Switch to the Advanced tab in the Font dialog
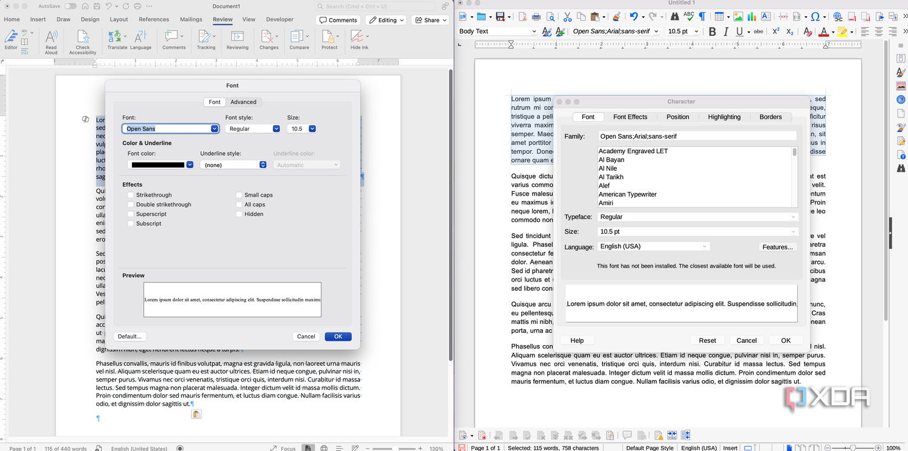This screenshot has height=451, width=908. tap(243, 102)
